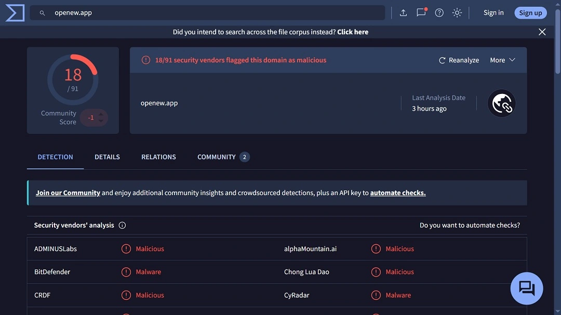Click the 'Last Analysis Date' label
Viewport: 561px width, 315px height.
tap(438, 98)
